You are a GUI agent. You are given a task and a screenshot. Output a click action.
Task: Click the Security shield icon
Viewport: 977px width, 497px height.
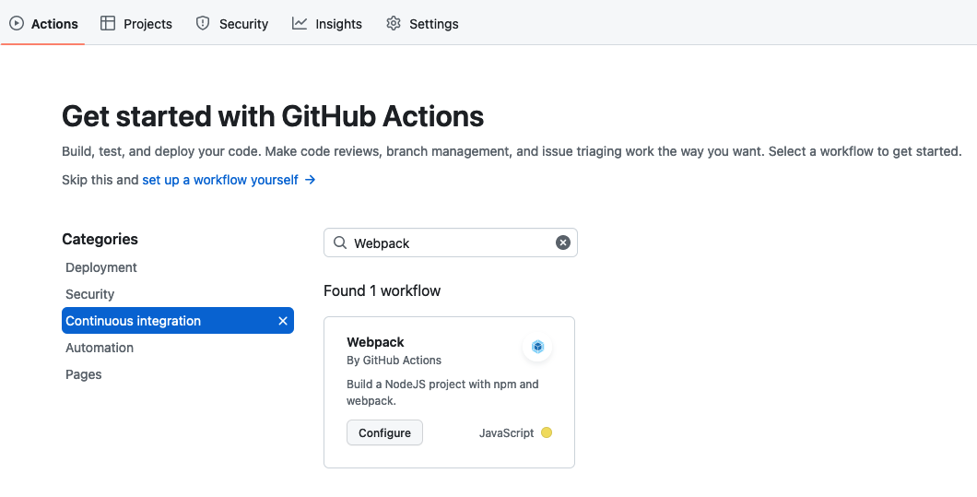pyautogui.click(x=203, y=24)
